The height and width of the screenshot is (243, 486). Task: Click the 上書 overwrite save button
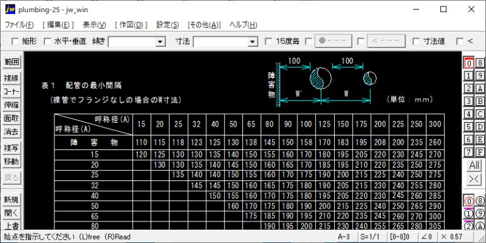point(12,225)
